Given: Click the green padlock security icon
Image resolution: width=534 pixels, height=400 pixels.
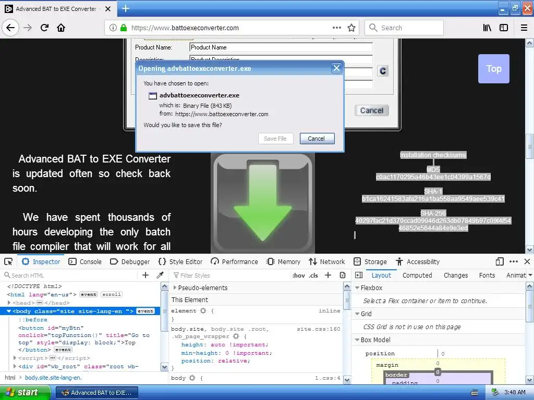Looking at the screenshot, I should [x=124, y=28].
